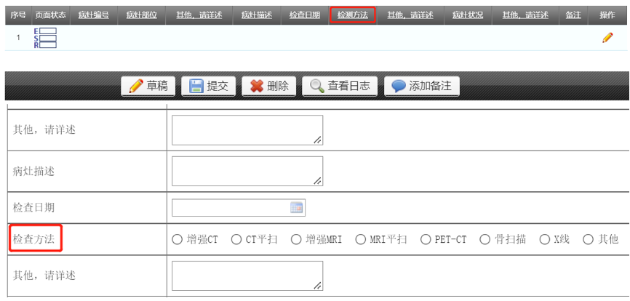Image resolution: width=630 pixels, height=301 pixels.
Task: Sort by 病灶状况 column header
Action: pyautogui.click(x=468, y=15)
